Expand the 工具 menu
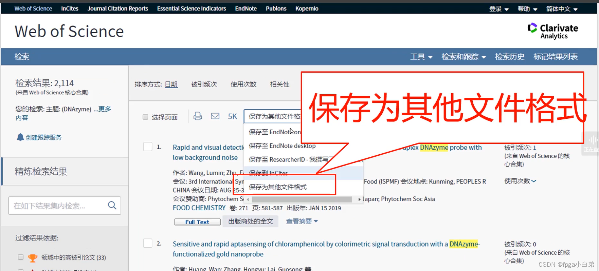Image resolution: width=599 pixels, height=271 pixels. (421, 57)
